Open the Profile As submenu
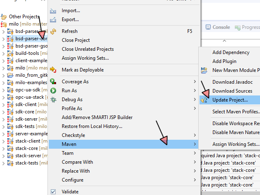260x195 pixels. point(123,108)
